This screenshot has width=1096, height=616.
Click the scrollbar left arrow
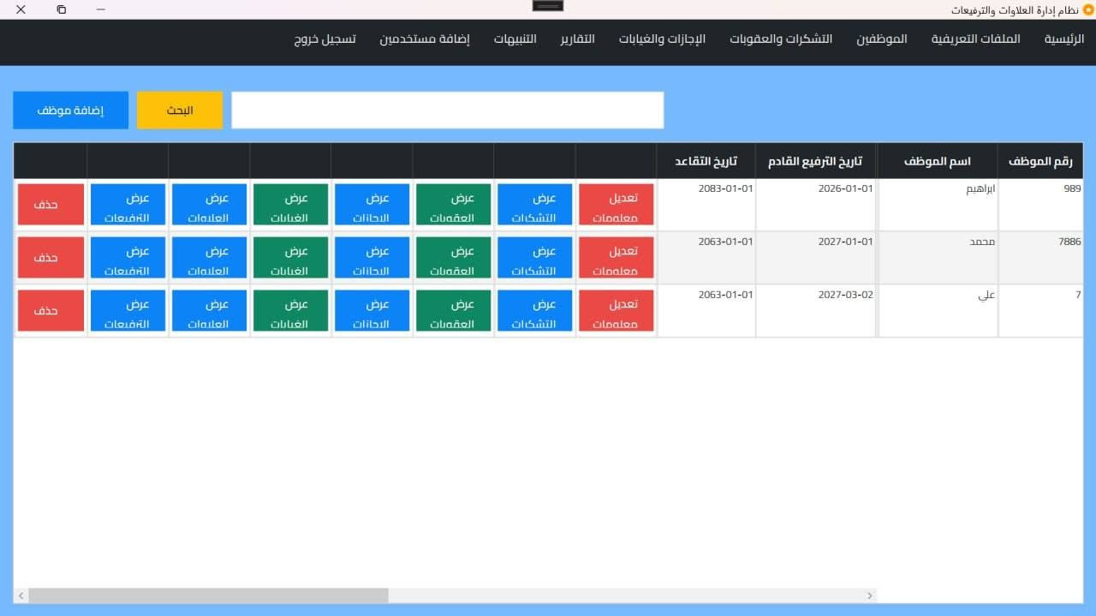click(21, 595)
